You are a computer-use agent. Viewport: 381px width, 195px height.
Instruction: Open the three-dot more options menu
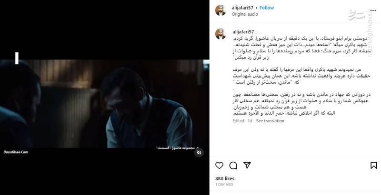pyautogui.click(x=373, y=10)
